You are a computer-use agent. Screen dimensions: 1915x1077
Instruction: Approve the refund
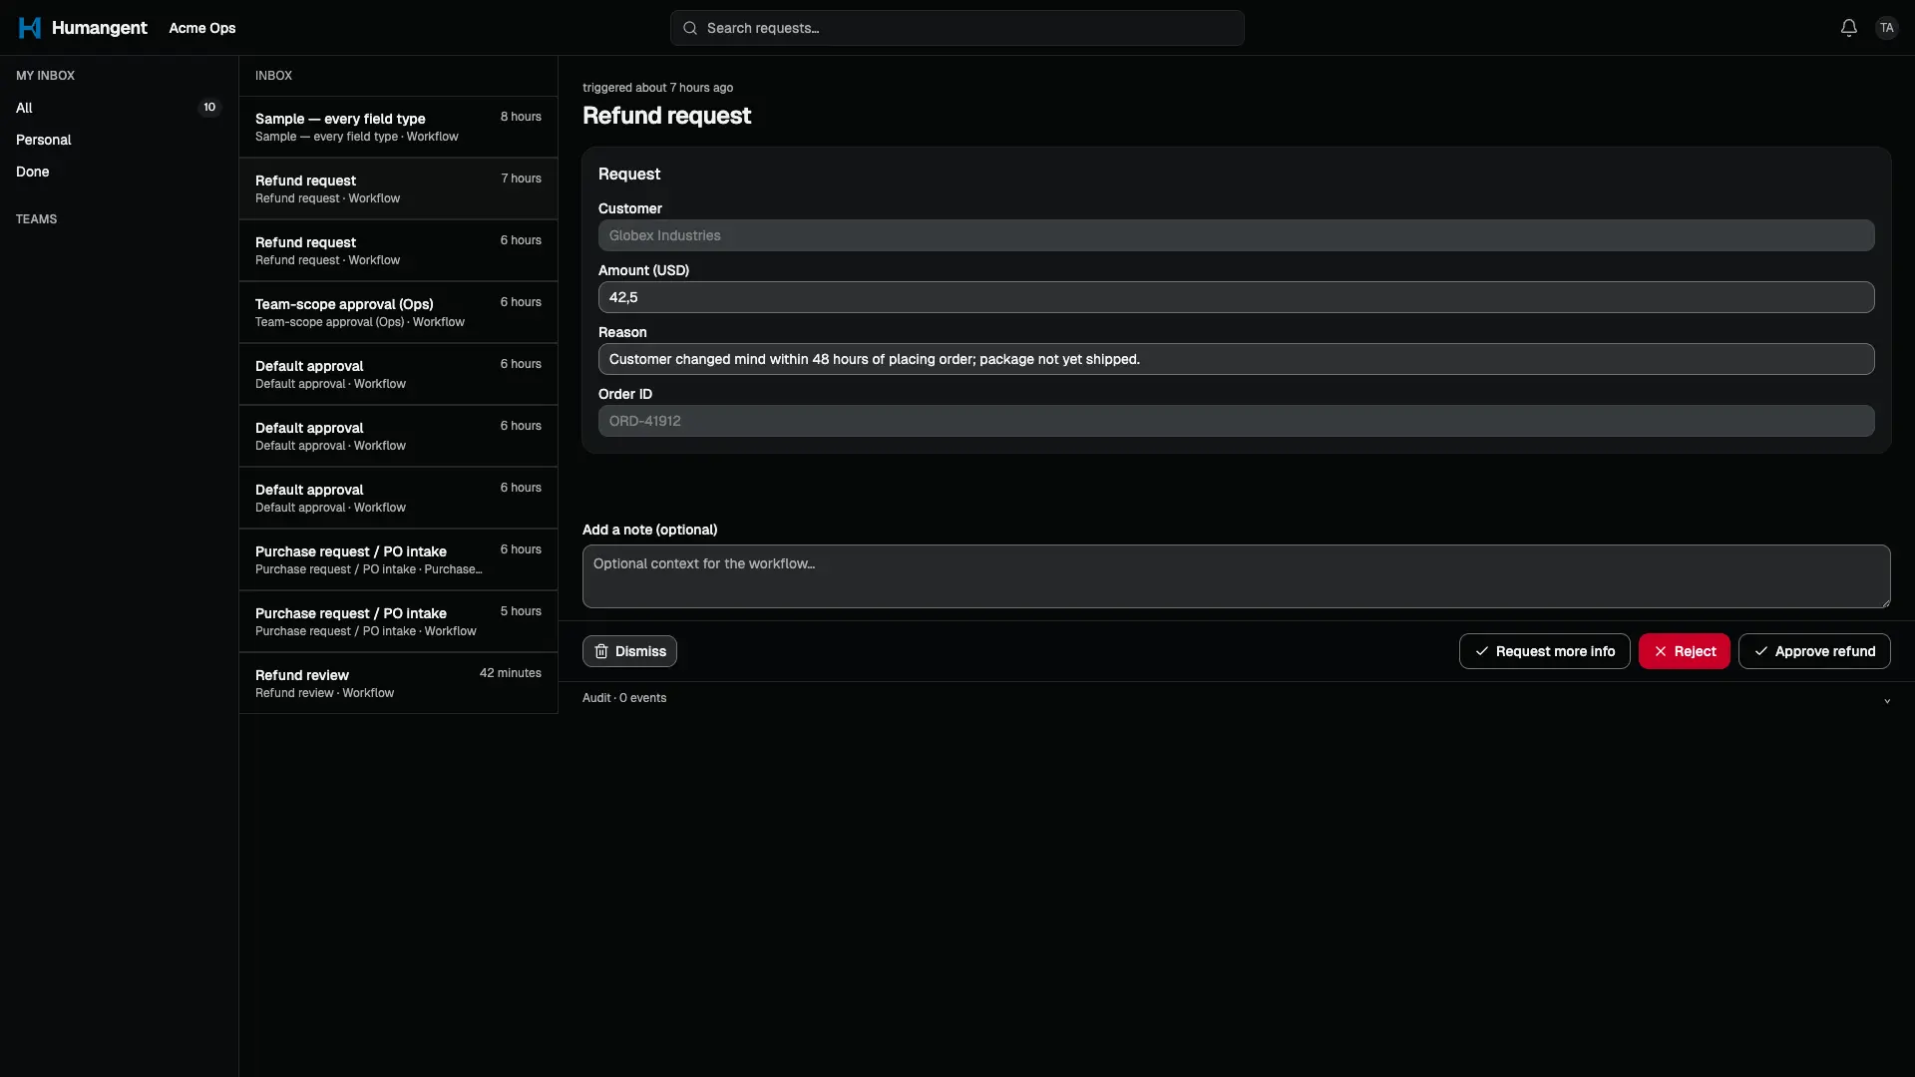tap(1814, 651)
